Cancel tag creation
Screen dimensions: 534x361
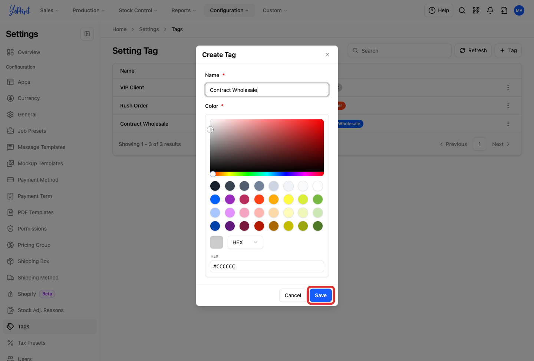coord(293,295)
